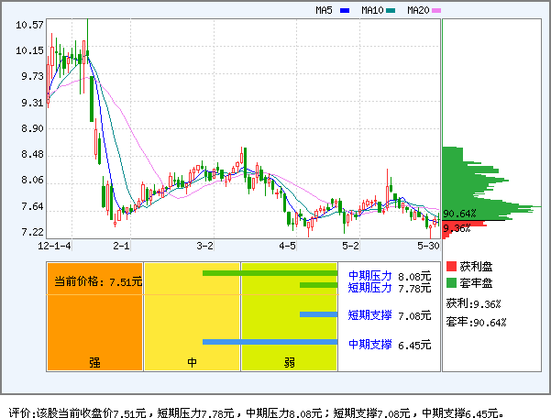Click the 5-30 date on x-axis

(428, 247)
